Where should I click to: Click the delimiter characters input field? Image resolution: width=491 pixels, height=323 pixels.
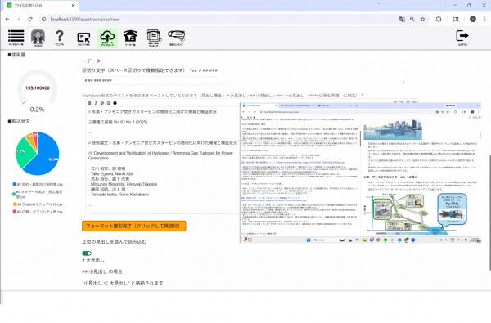pyautogui.click(x=150, y=80)
